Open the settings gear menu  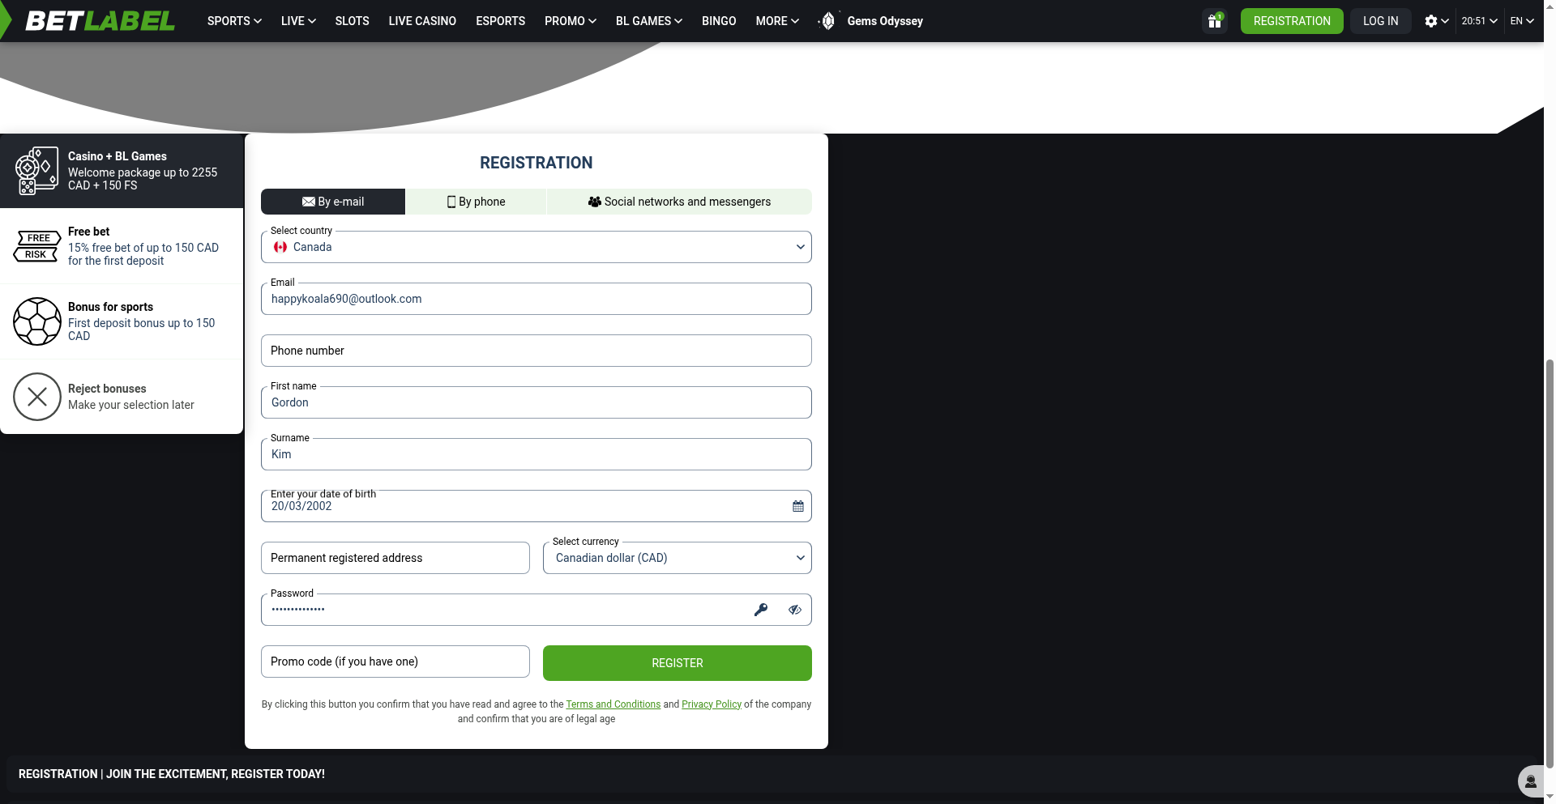(x=1435, y=21)
